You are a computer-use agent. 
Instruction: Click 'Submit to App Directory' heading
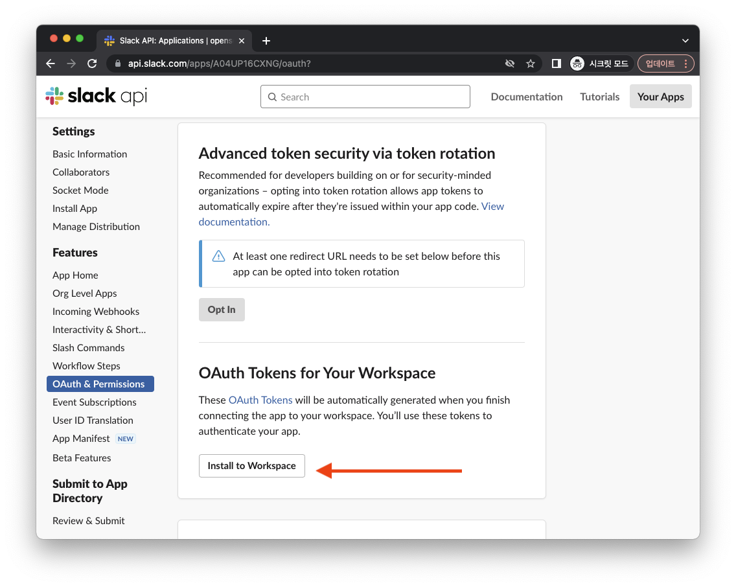pos(90,491)
